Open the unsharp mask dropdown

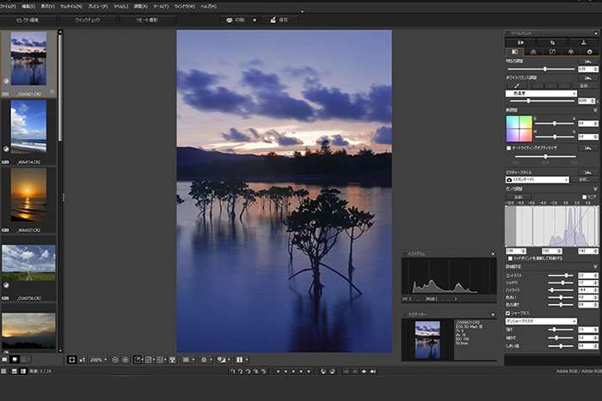coord(540,321)
